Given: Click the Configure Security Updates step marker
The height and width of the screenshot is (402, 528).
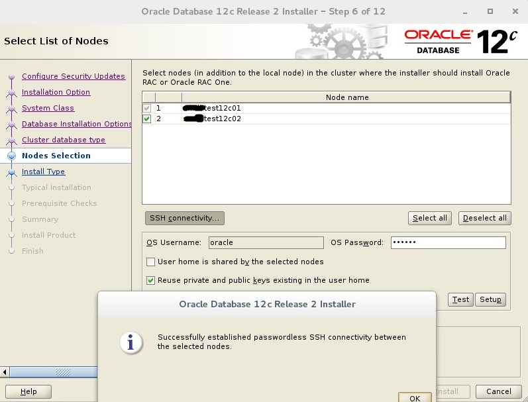Looking at the screenshot, I should click(x=12, y=77).
